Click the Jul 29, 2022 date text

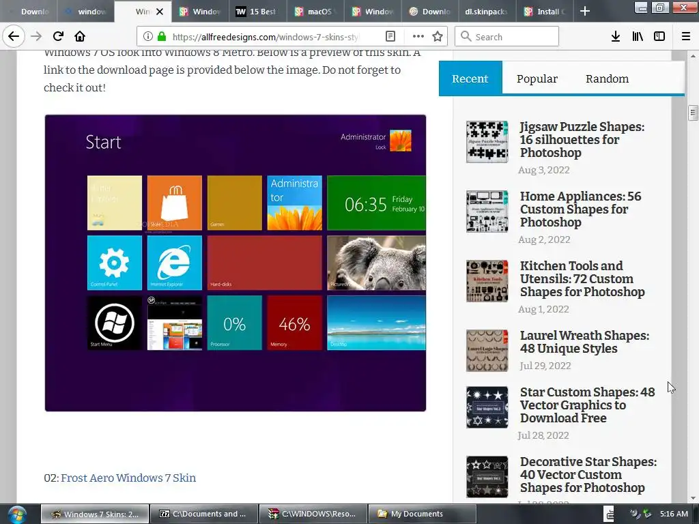click(545, 366)
